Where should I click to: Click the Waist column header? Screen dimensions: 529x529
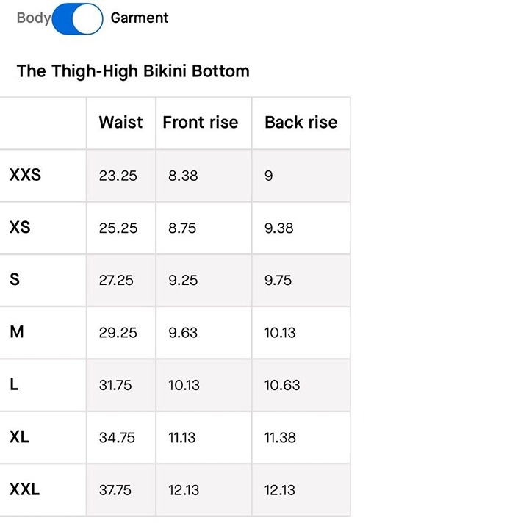point(120,122)
